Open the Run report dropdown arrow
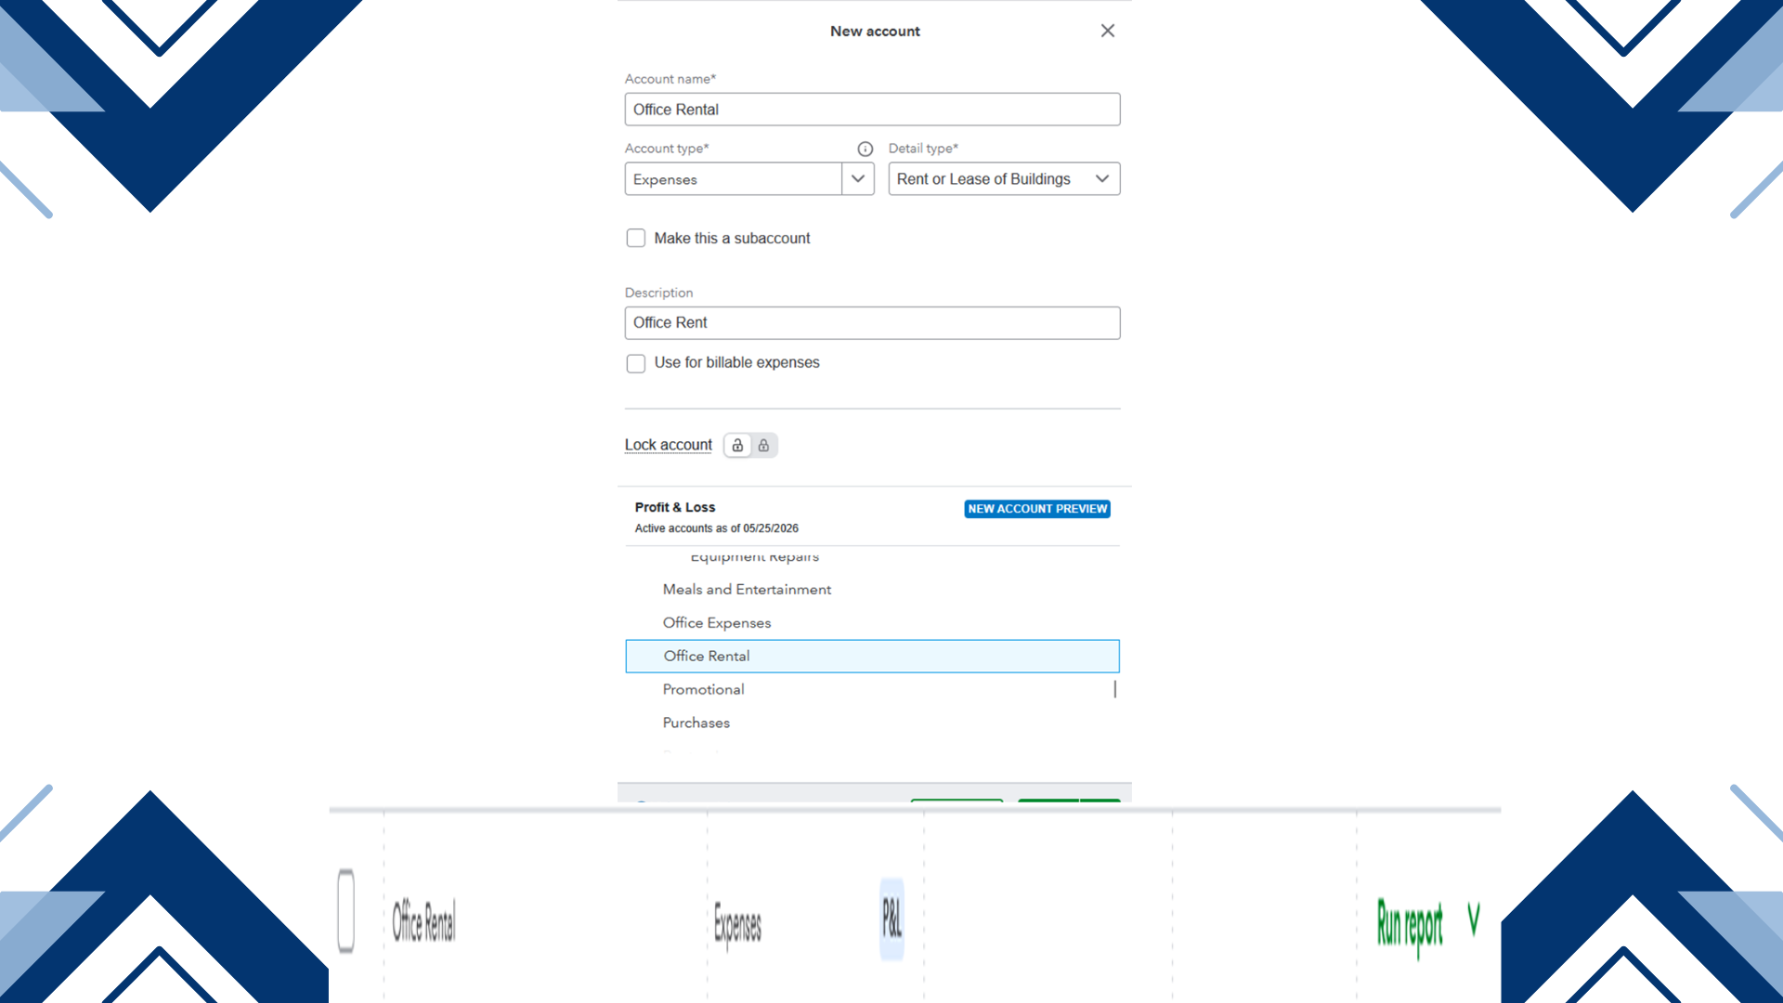The image size is (1783, 1003). pos(1473,919)
